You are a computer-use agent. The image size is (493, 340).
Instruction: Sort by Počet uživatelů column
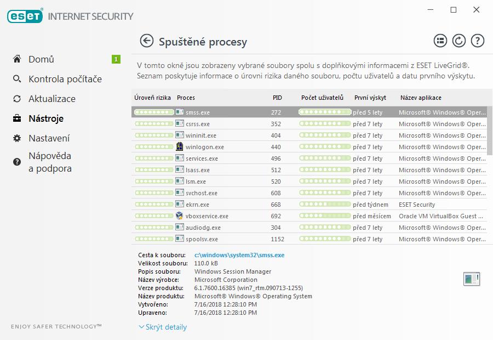(x=322, y=98)
